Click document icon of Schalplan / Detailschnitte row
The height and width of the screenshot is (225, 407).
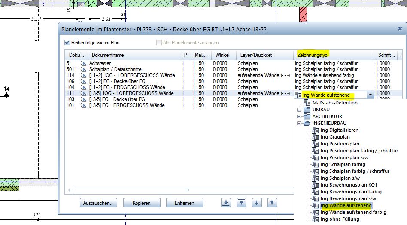(x=83, y=69)
